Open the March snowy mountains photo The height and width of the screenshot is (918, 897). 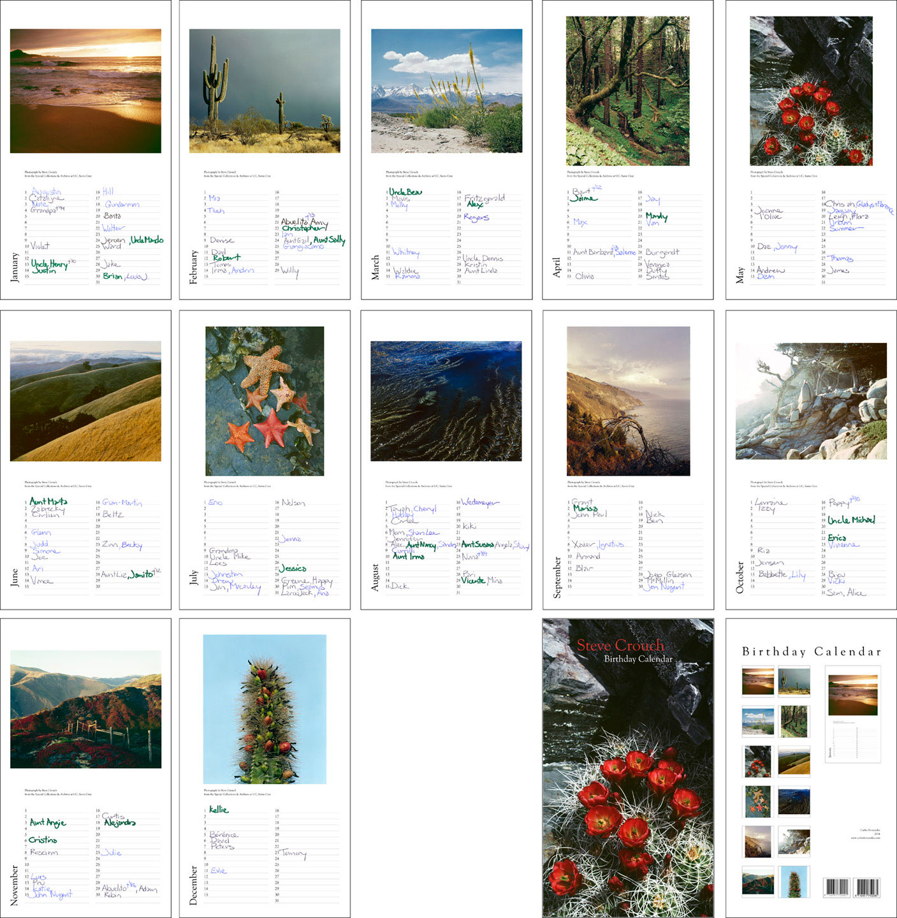tap(446, 91)
